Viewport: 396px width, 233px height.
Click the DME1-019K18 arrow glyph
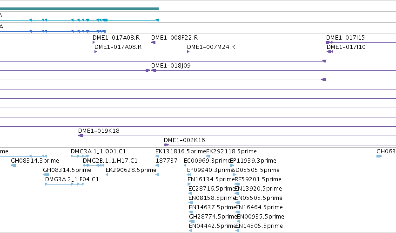coord(81,136)
